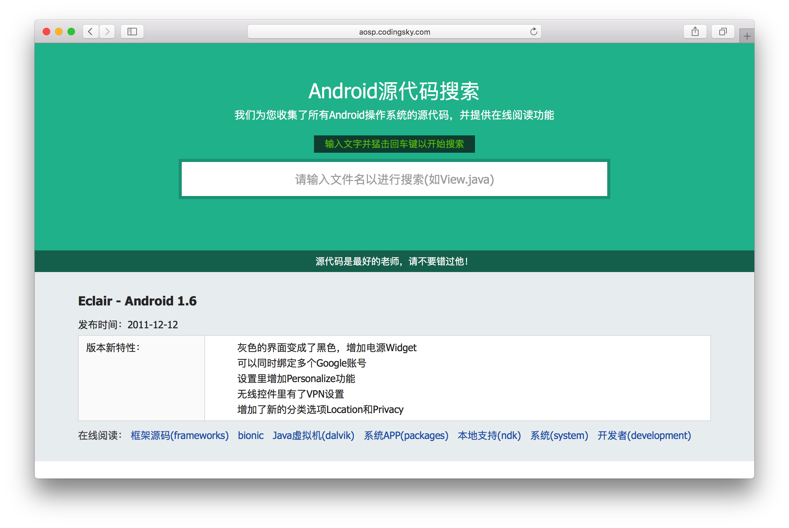Open a new tab with plus button
789x528 pixels.
click(747, 36)
